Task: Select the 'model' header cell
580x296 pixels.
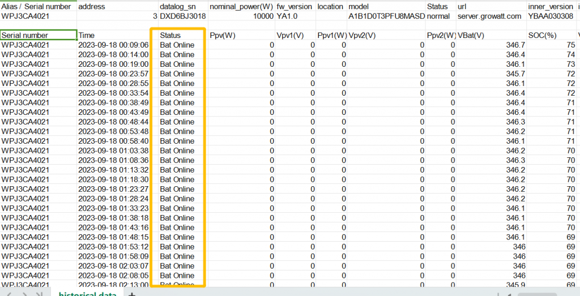Action: coord(386,7)
